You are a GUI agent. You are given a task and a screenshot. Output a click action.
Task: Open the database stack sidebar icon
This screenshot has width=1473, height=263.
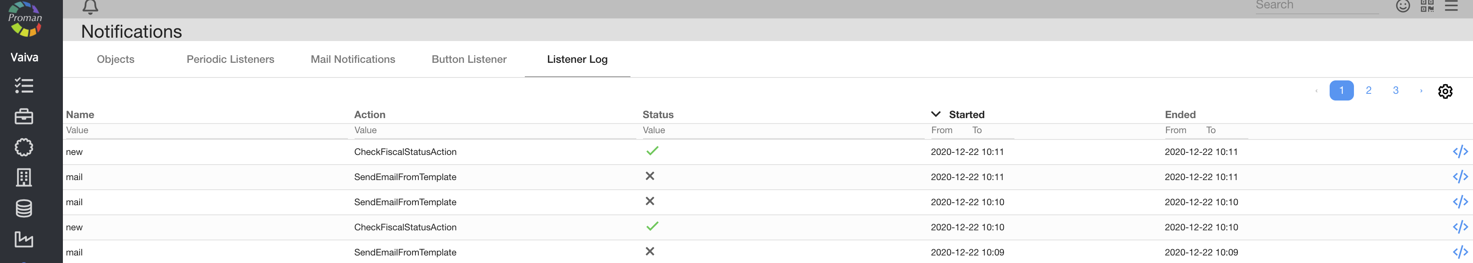23,208
